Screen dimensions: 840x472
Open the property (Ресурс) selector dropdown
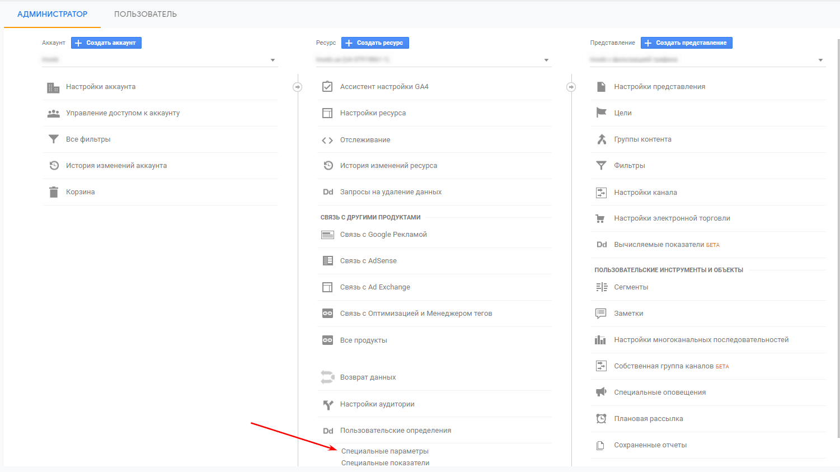(x=434, y=60)
